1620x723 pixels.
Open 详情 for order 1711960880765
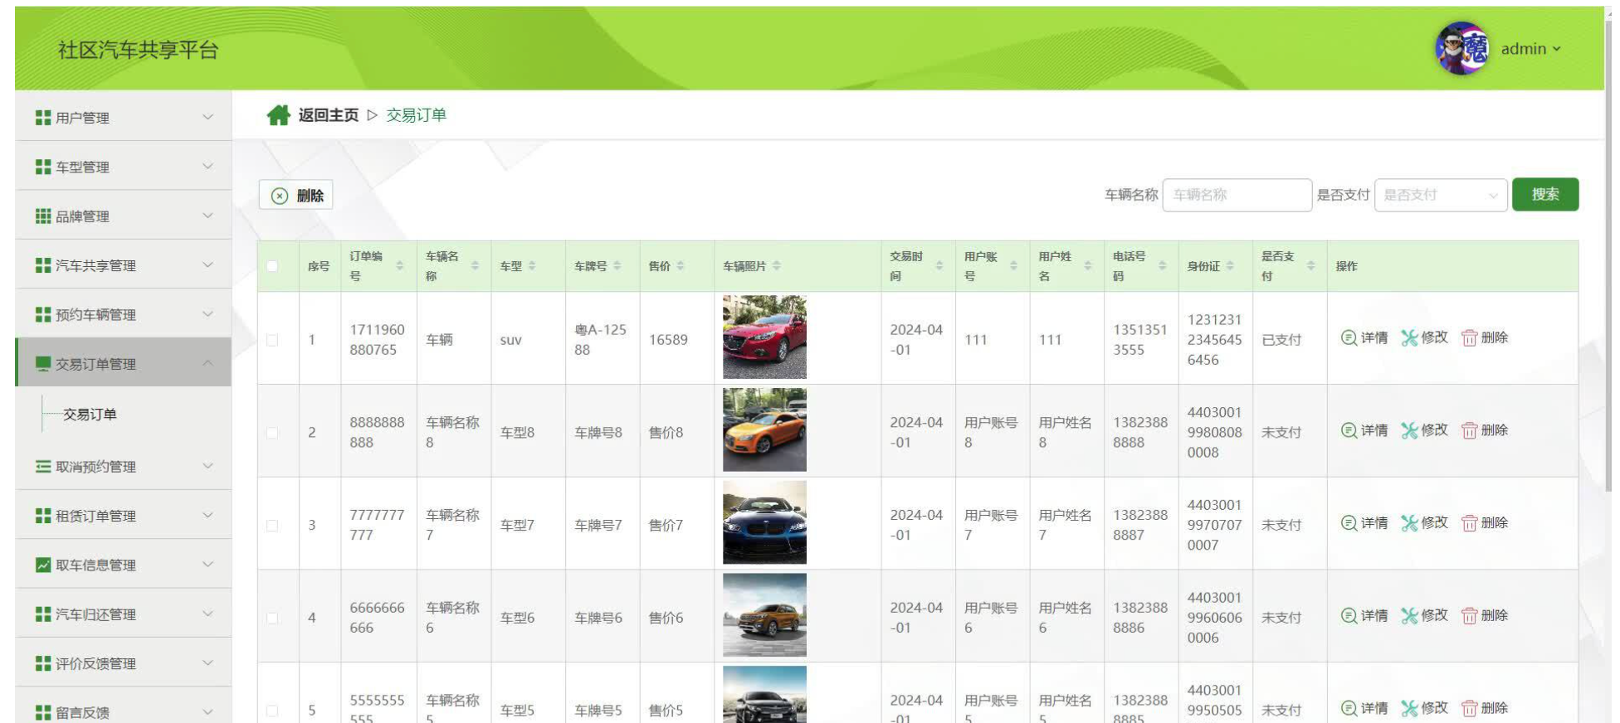click(x=1364, y=337)
